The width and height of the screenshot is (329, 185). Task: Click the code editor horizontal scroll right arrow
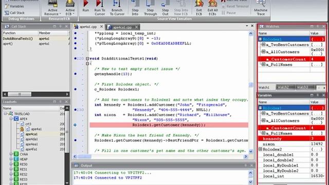coord(246,156)
